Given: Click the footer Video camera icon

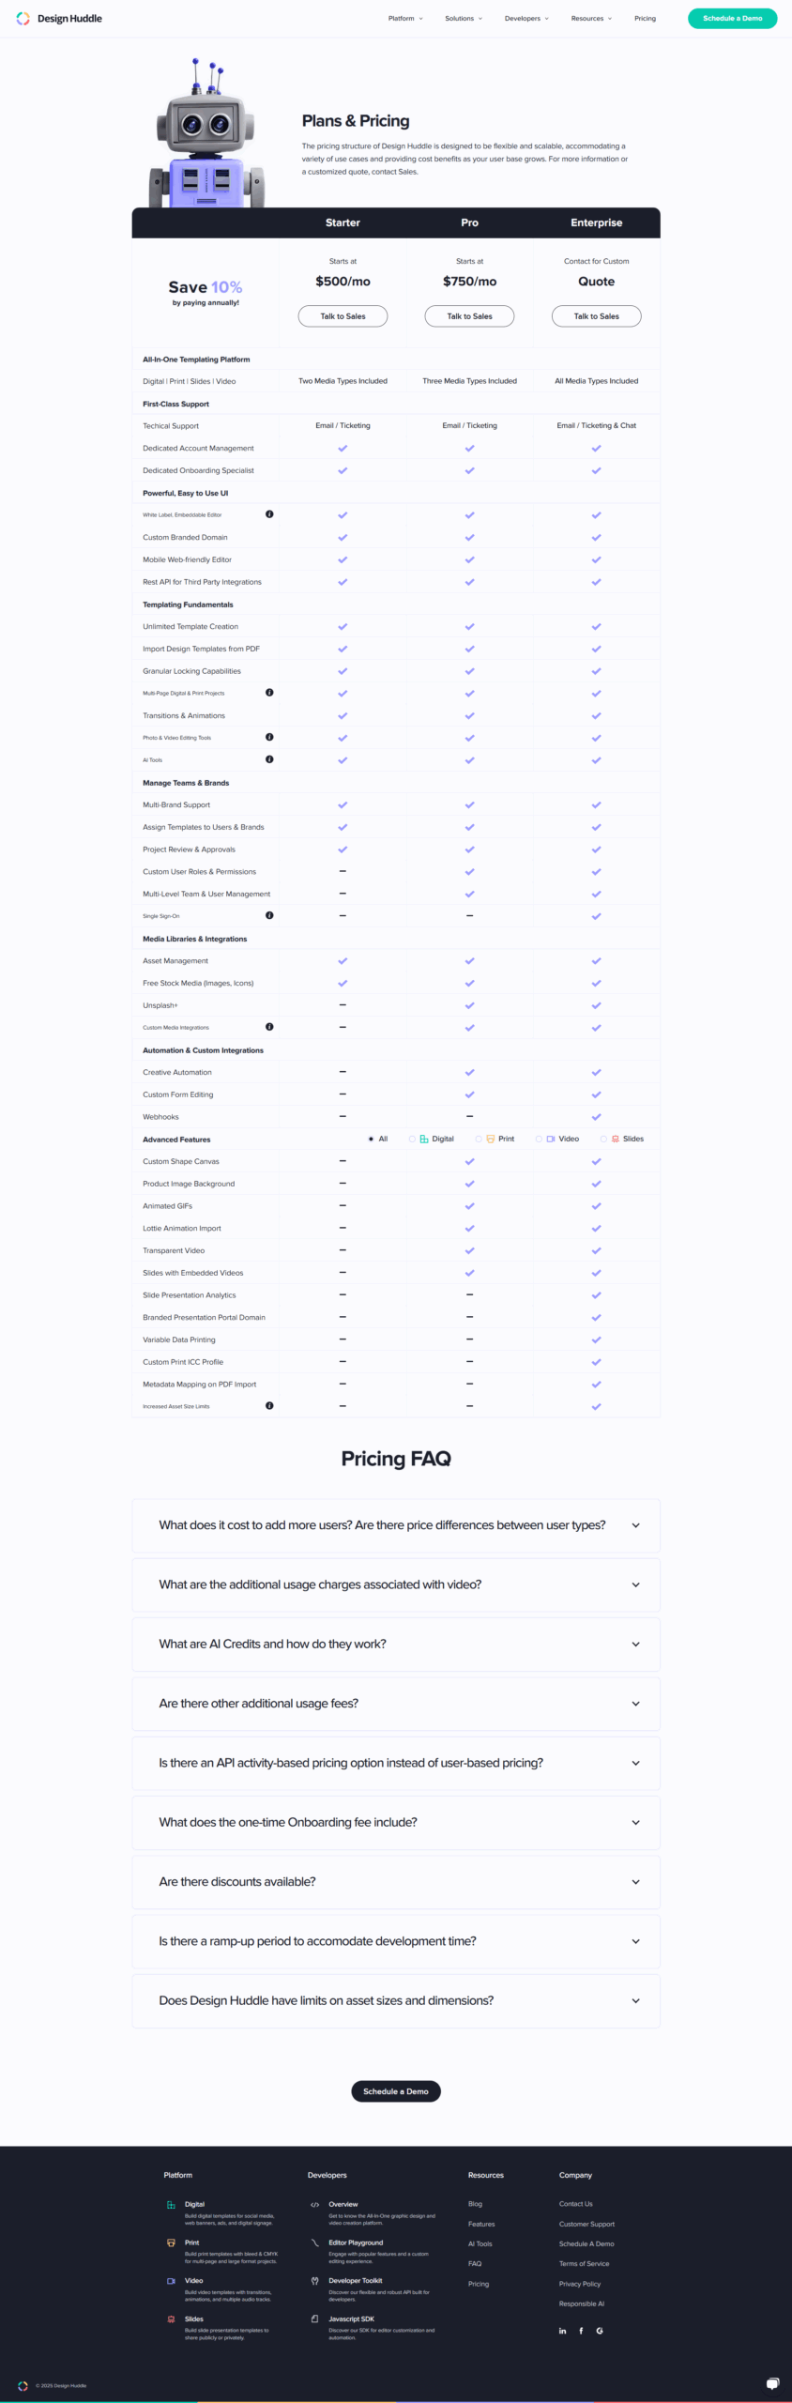Looking at the screenshot, I should pyautogui.click(x=171, y=2281).
